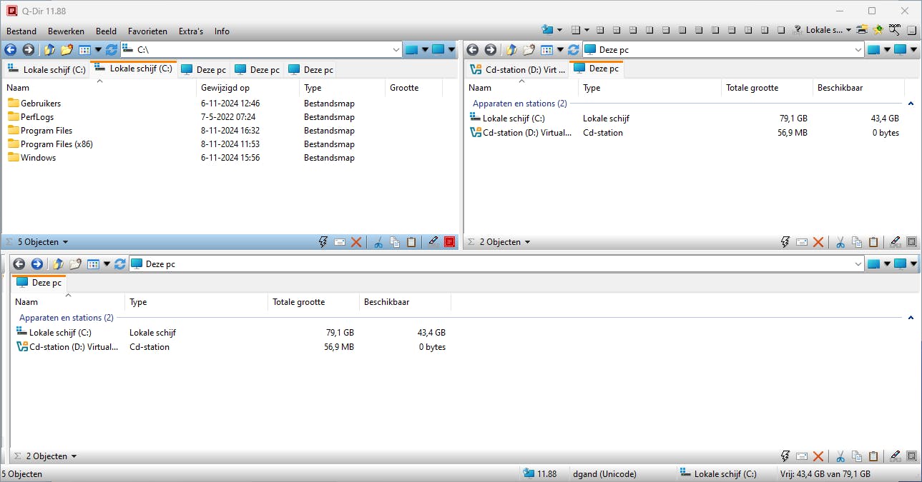The image size is (922, 482).
Task: Click Forward arrow in top-left pane
Action: point(29,49)
